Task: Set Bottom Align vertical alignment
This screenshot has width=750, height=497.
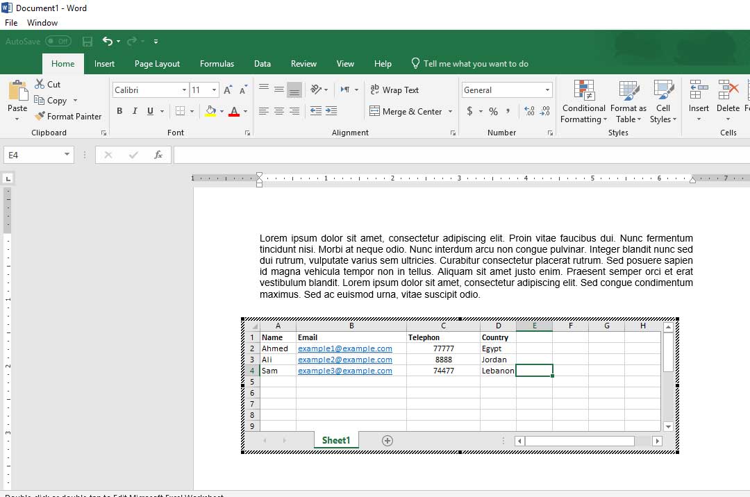Action: click(x=294, y=90)
